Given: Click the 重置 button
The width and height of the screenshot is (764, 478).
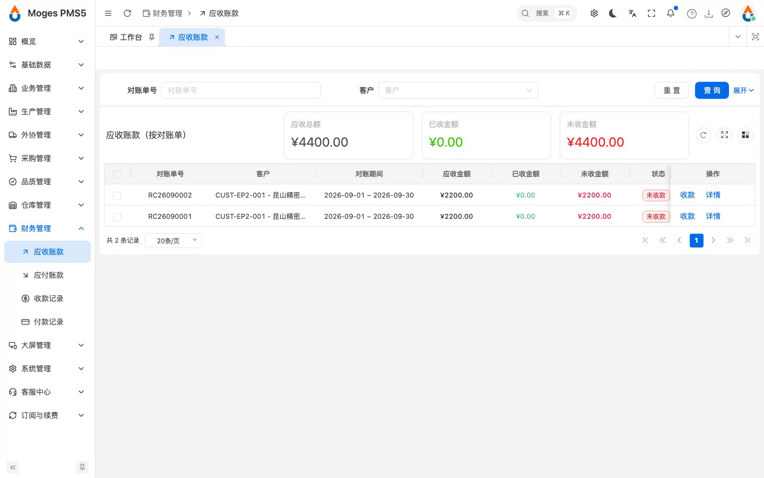Looking at the screenshot, I should coord(672,90).
